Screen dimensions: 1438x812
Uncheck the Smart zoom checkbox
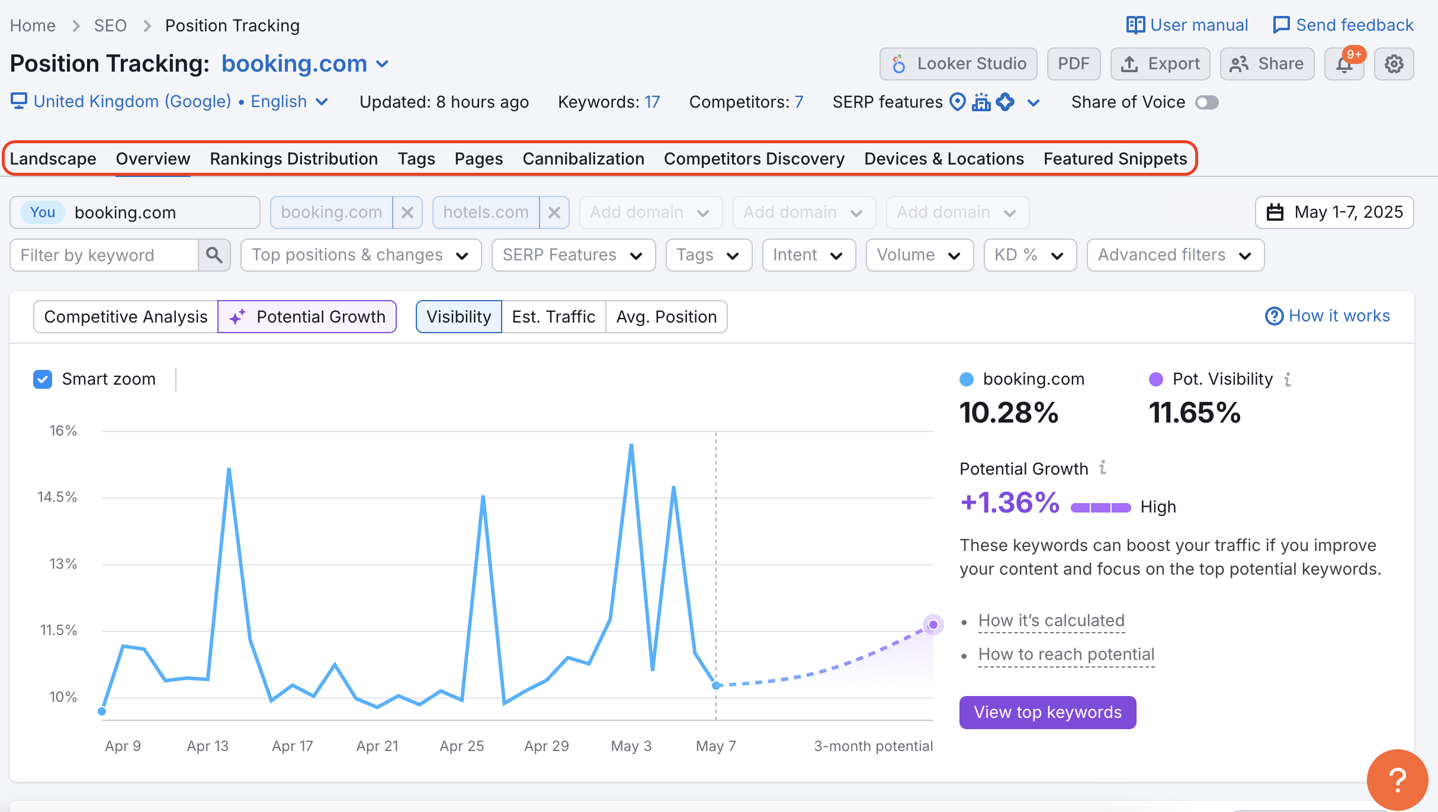[x=42, y=379]
